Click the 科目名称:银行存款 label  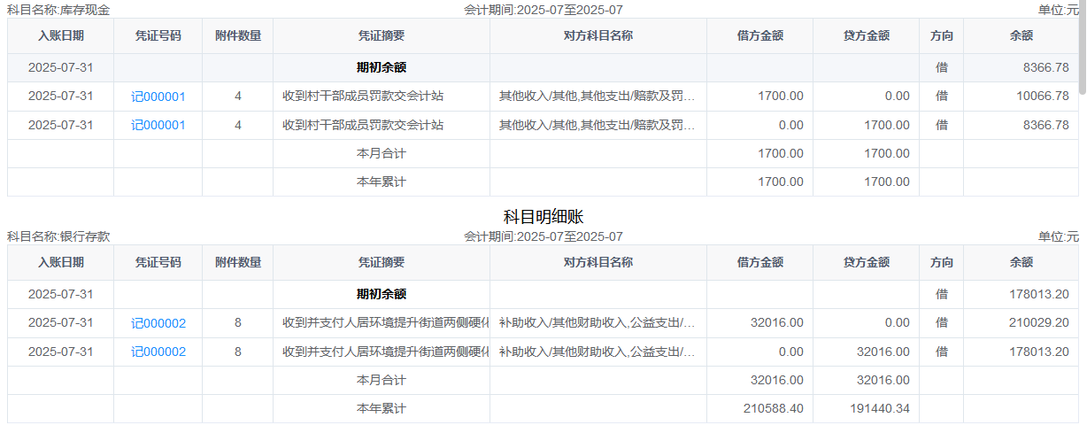(x=58, y=237)
